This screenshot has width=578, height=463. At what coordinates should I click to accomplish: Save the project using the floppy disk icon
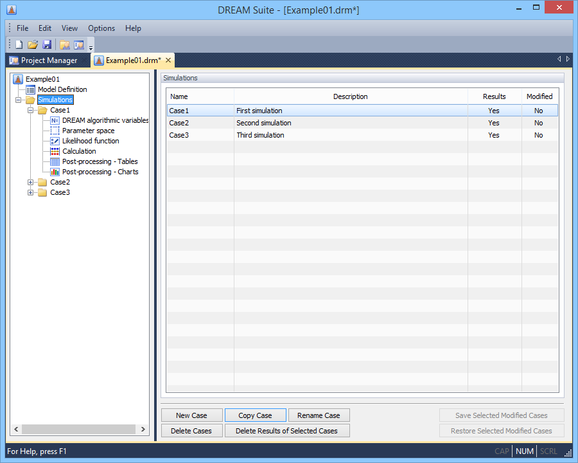tap(47, 44)
